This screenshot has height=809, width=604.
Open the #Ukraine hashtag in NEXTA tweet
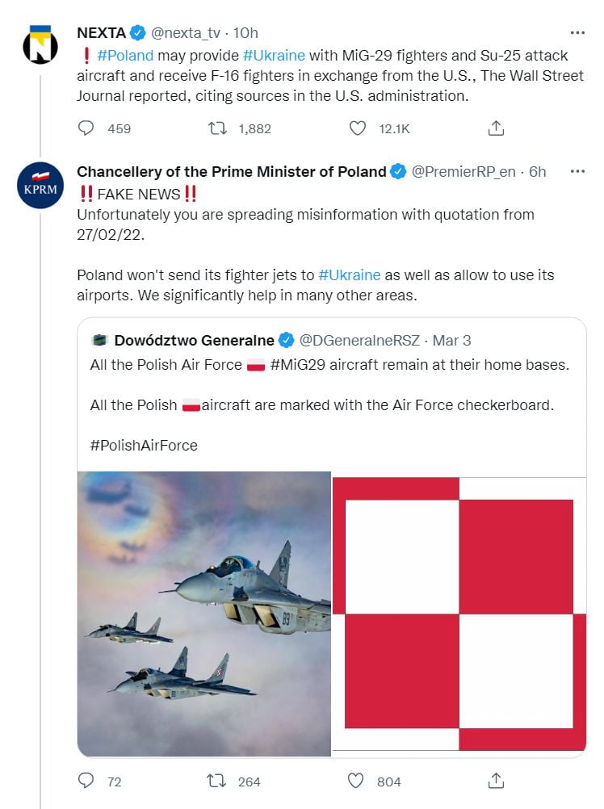coord(274,56)
